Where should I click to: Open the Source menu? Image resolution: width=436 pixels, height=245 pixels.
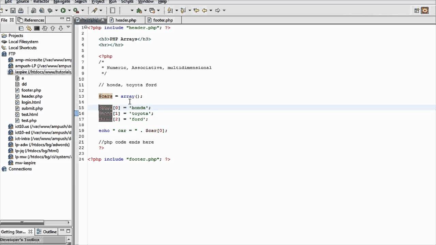tap(22, 2)
